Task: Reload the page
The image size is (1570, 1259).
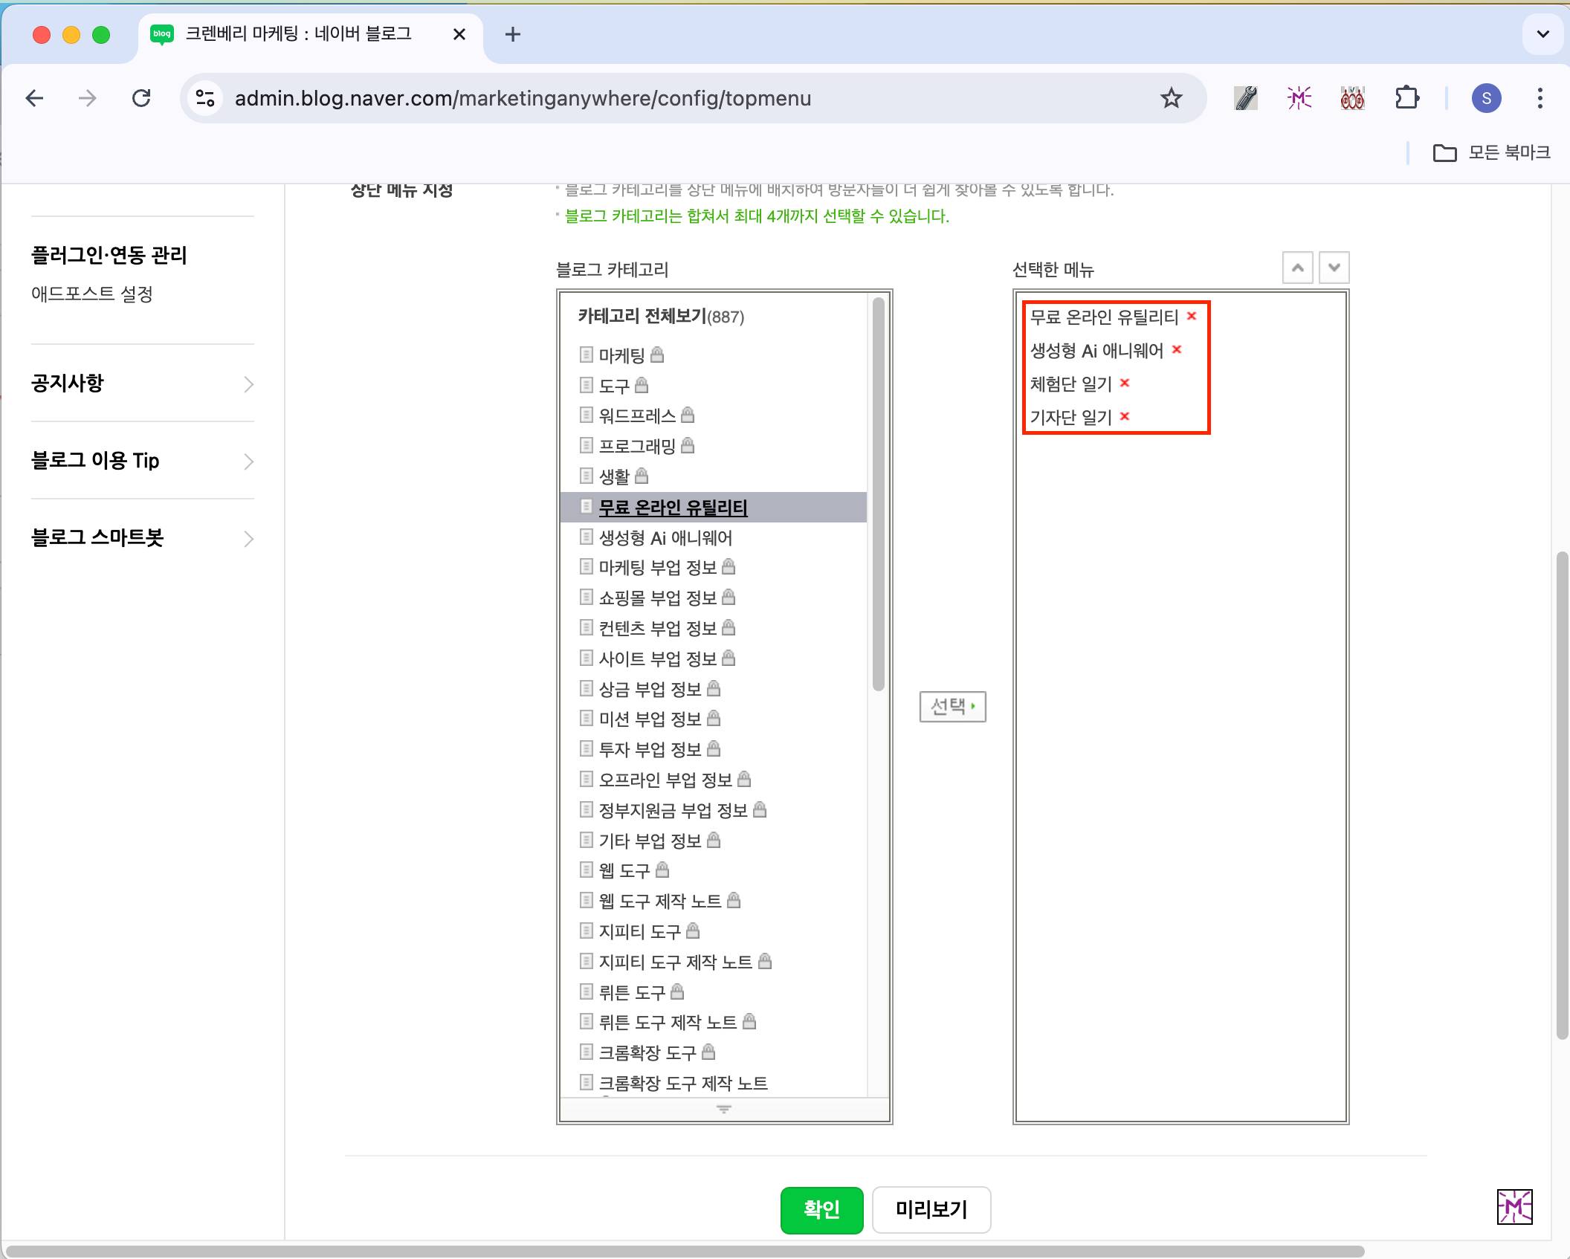Action: (x=141, y=98)
